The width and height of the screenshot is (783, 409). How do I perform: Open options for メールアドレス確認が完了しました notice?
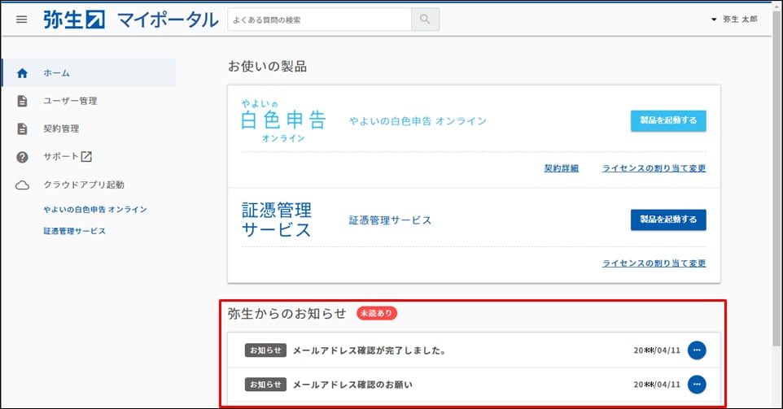point(697,350)
